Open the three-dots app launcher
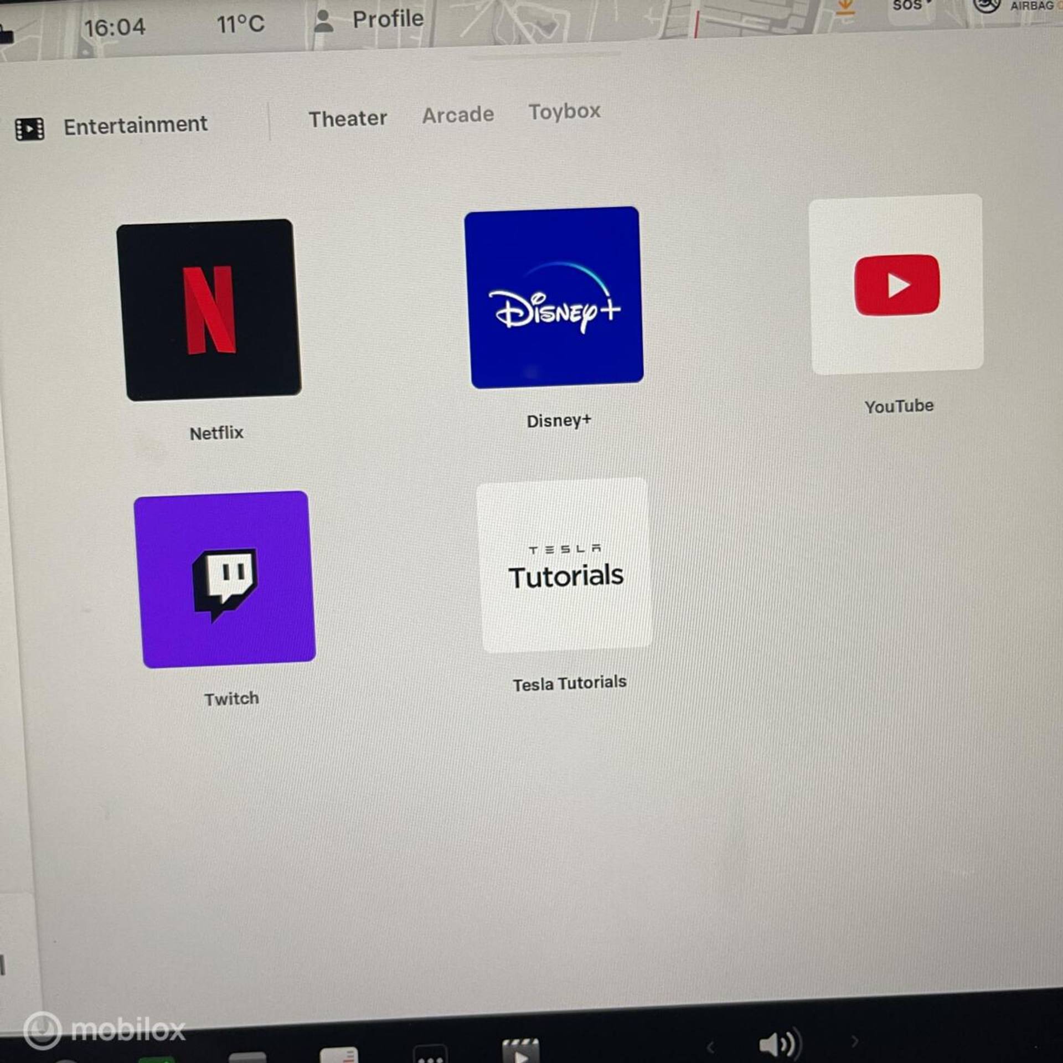1063x1063 pixels. pos(430,1055)
